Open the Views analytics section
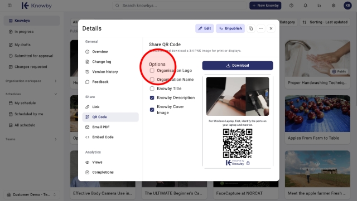 [x=110, y=162]
